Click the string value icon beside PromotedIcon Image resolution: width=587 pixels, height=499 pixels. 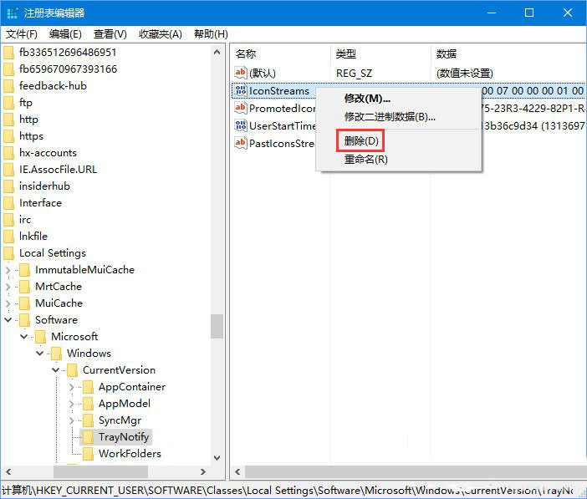point(240,108)
